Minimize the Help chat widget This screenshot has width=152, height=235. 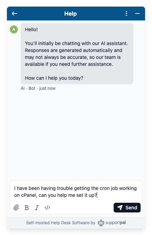(x=137, y=14)
